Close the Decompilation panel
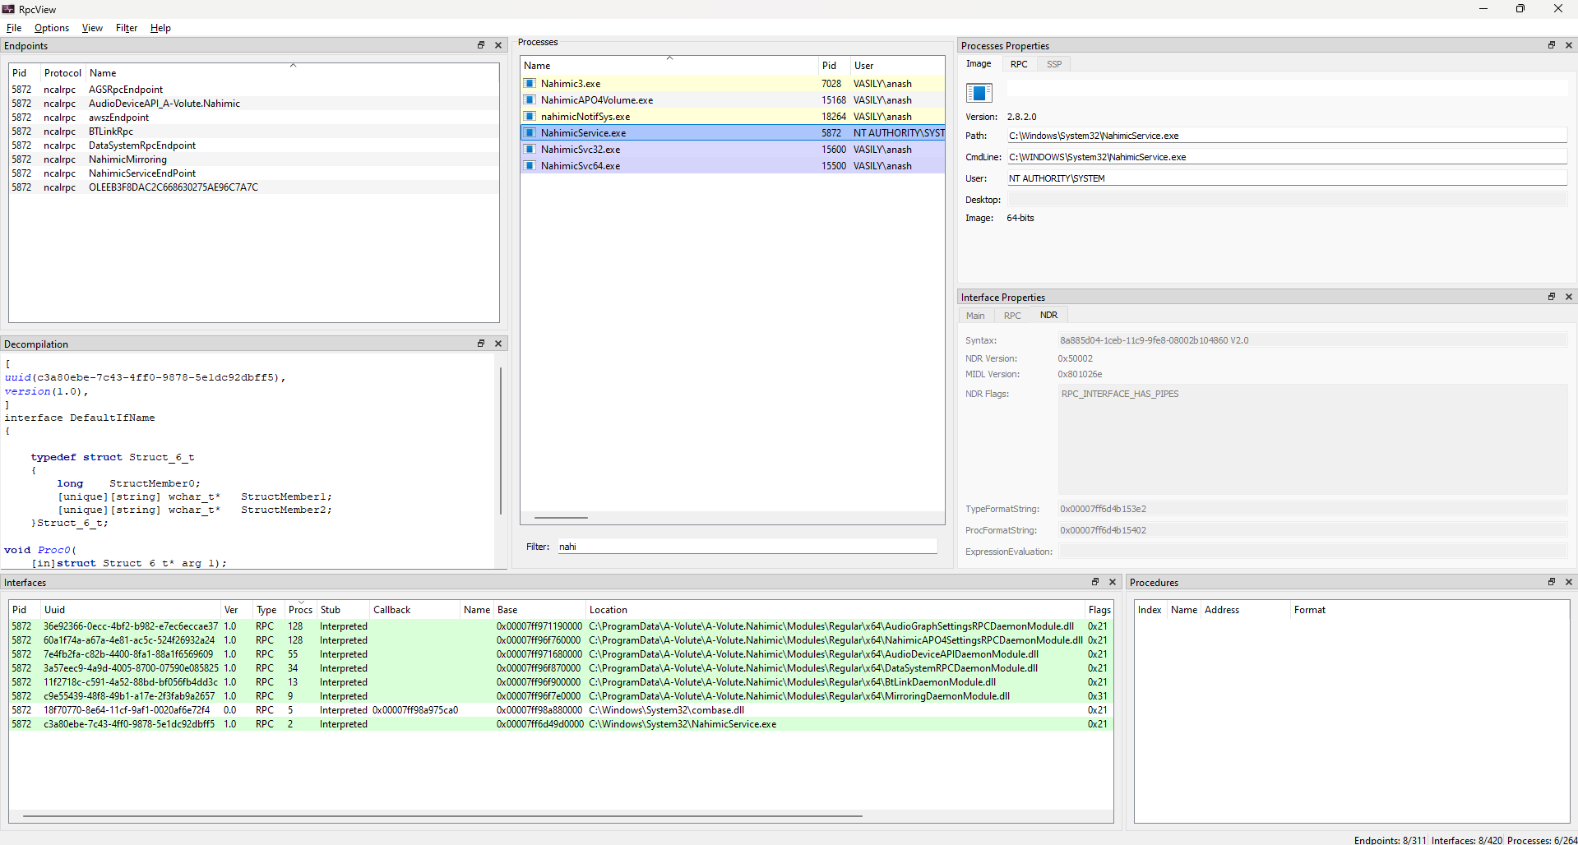The image size is (1578, 845). (x=497, y=344)
